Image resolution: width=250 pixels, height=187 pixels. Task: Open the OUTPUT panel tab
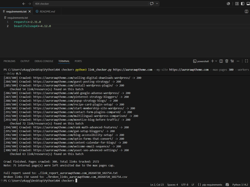pyautogui.click(x=25, y=61)
